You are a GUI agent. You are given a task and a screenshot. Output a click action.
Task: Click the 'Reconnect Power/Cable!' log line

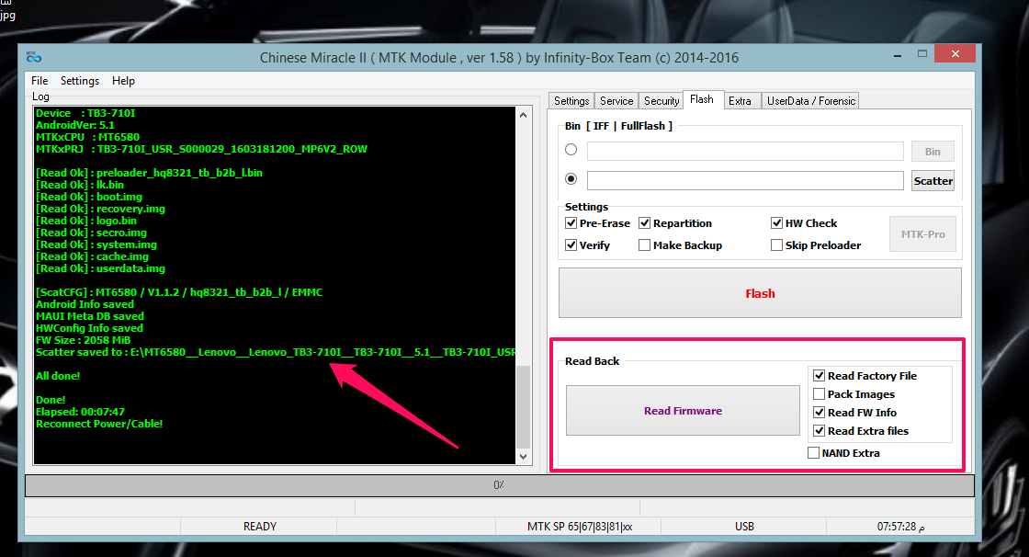pyautogui.click(x=99, y=424)
